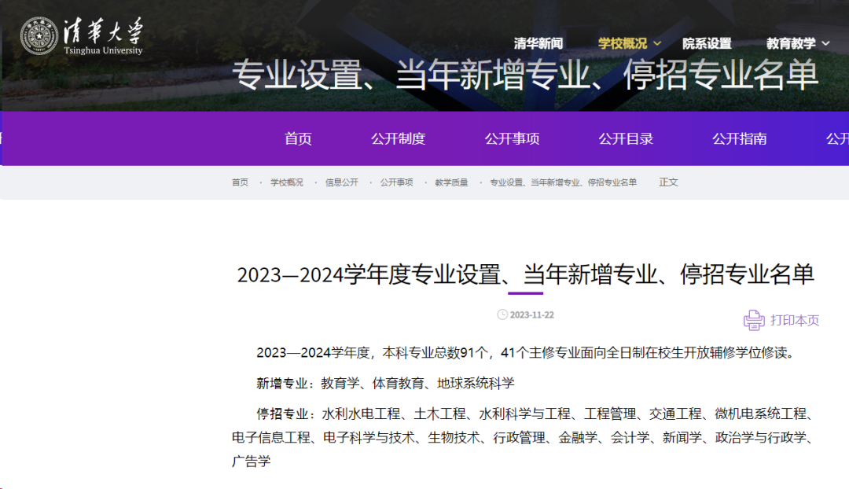Click the 首页 breadcrumb link
This screenshot has width=849, height=489.
(x=240, y=182)
